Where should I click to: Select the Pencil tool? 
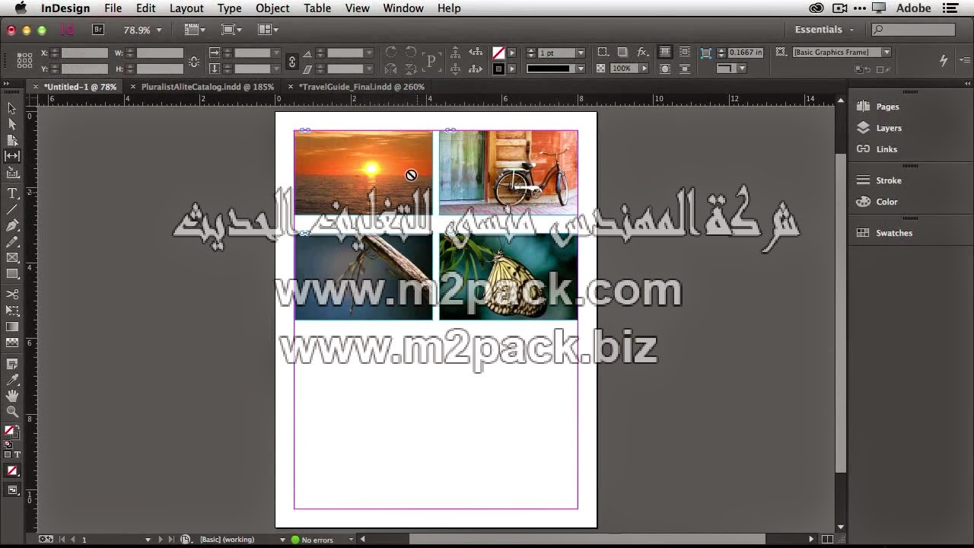(x=11, y=241)
